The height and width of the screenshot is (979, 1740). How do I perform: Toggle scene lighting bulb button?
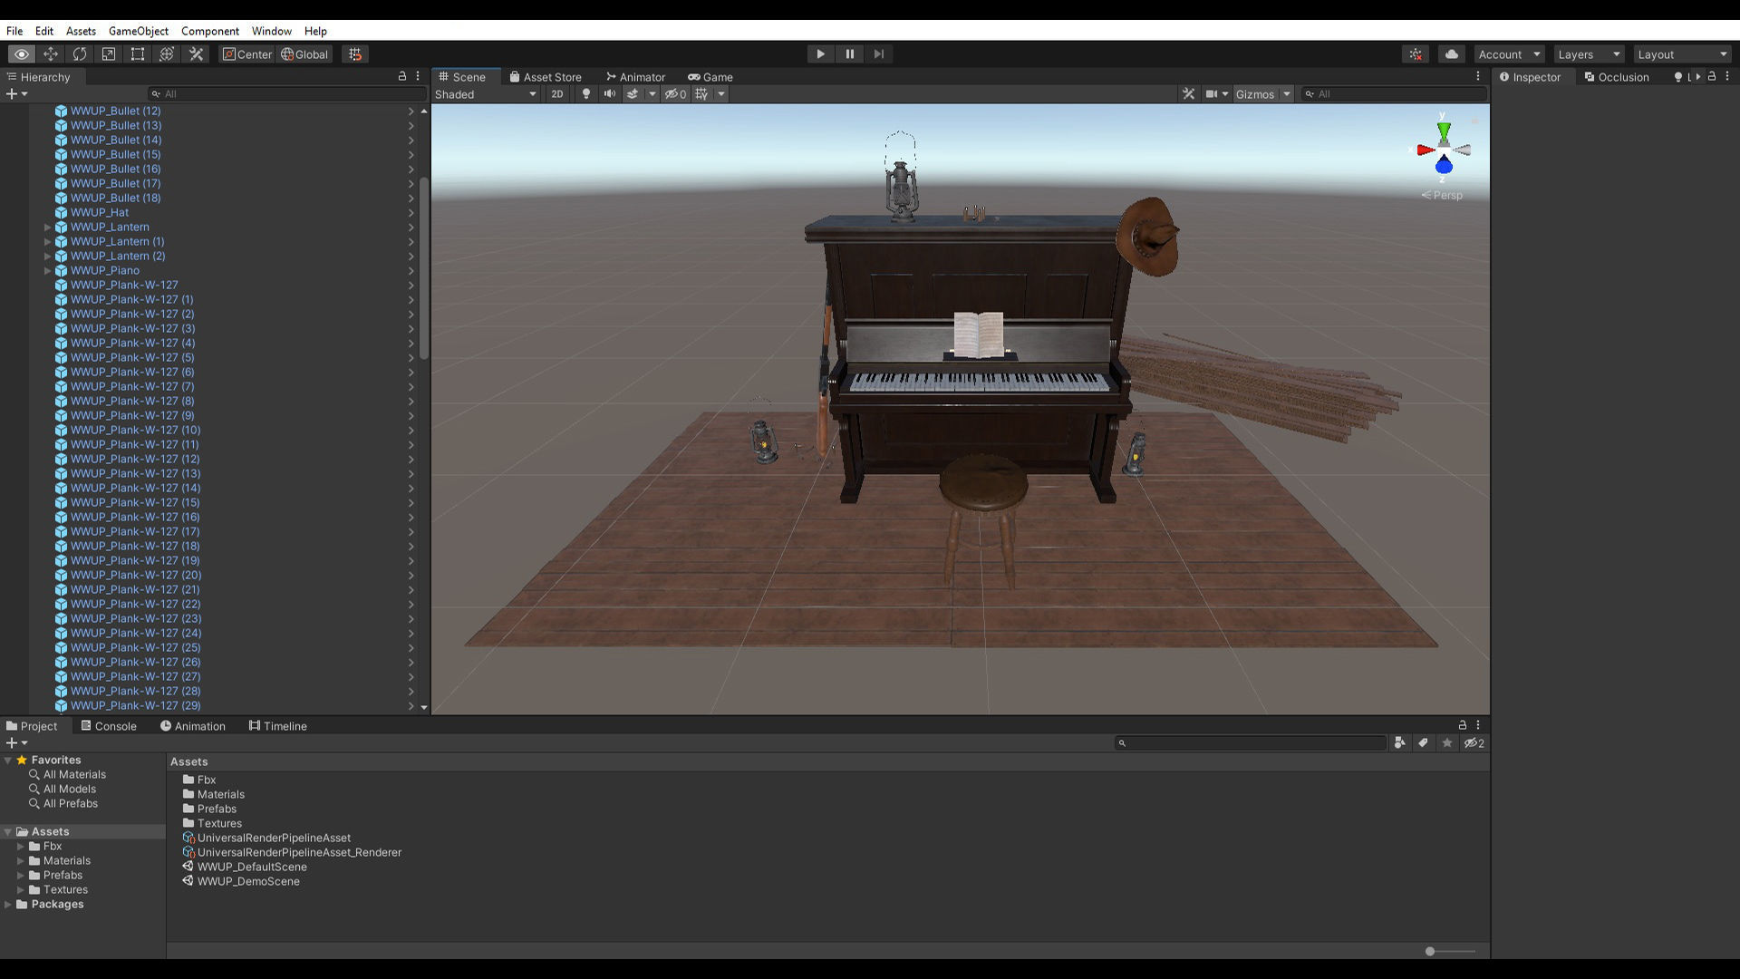(585, 94)
